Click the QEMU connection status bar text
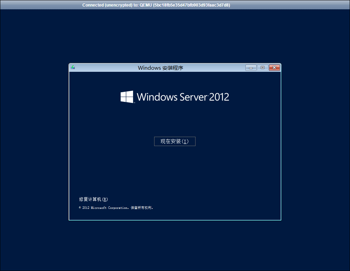 pos(156,5)
